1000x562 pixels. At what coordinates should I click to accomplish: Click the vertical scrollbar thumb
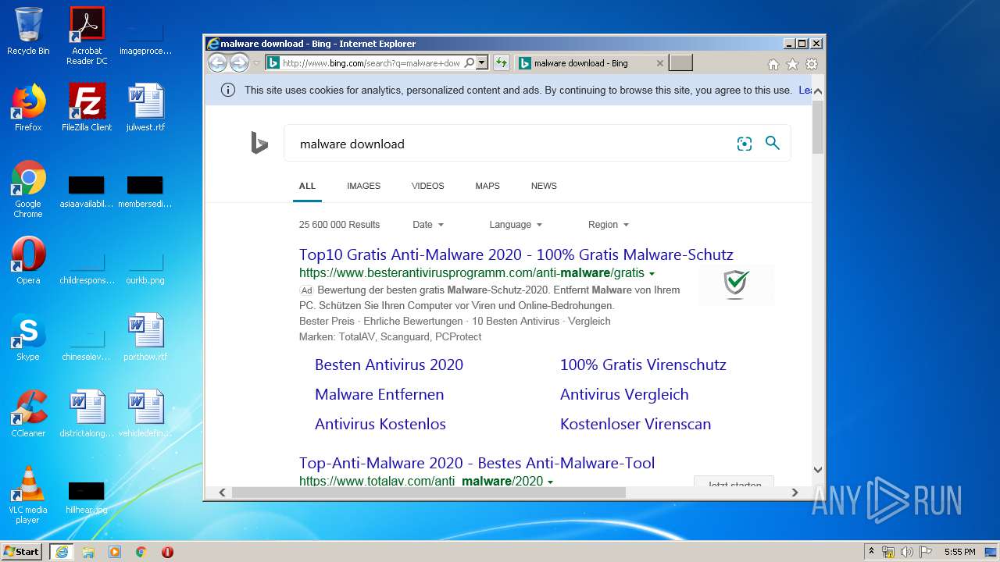(818, 126)
